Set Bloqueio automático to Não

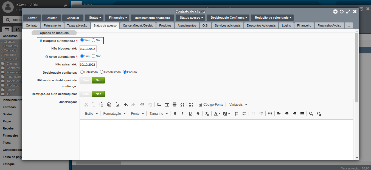click(94, 40)
